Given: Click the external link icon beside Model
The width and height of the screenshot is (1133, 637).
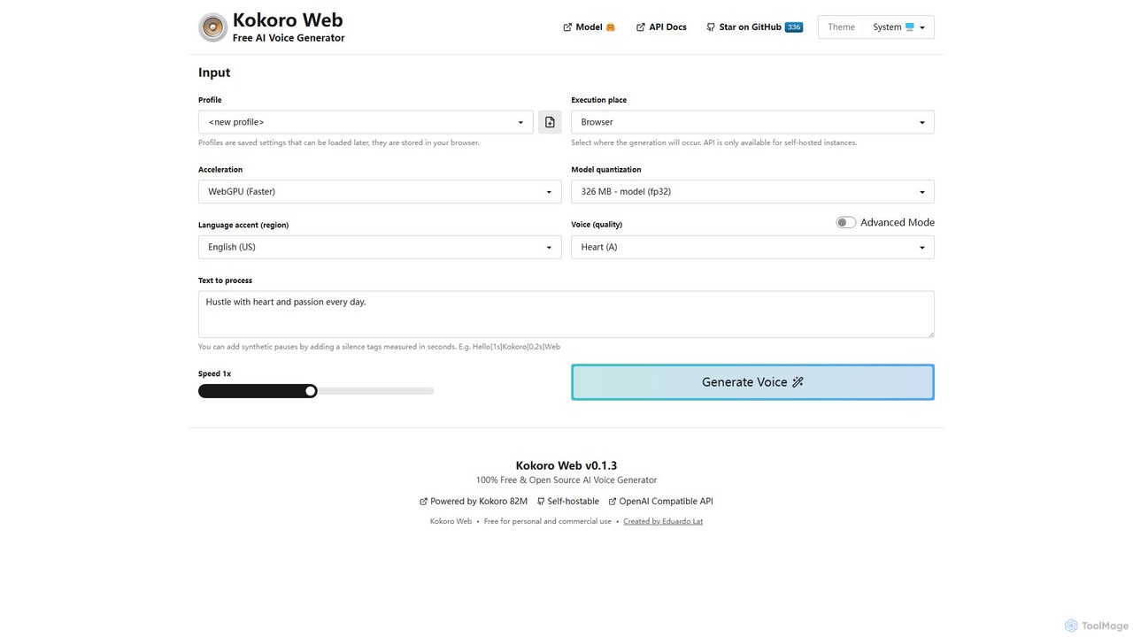Looking at the screenshot, I should 567,27.
